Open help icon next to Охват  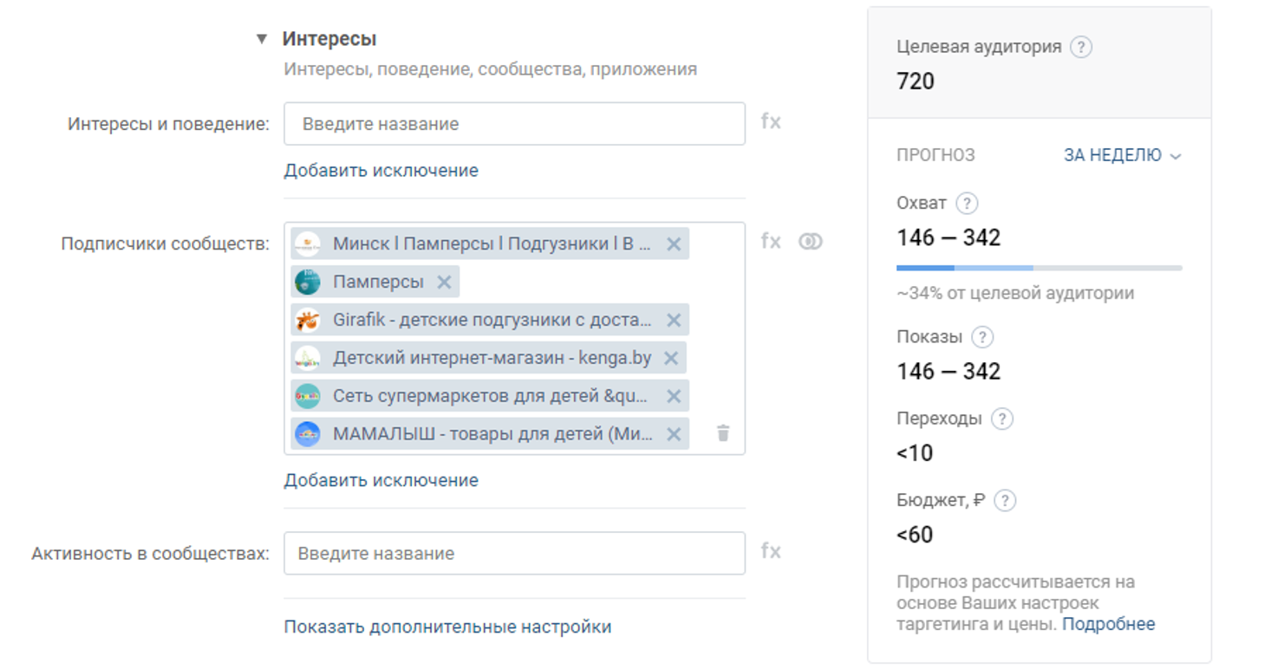(x=966, y=204)
